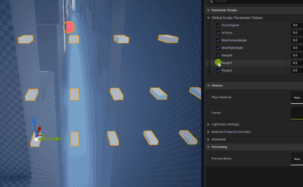Click the HoverSpeed value field showing 3.0

click(296, 25)
